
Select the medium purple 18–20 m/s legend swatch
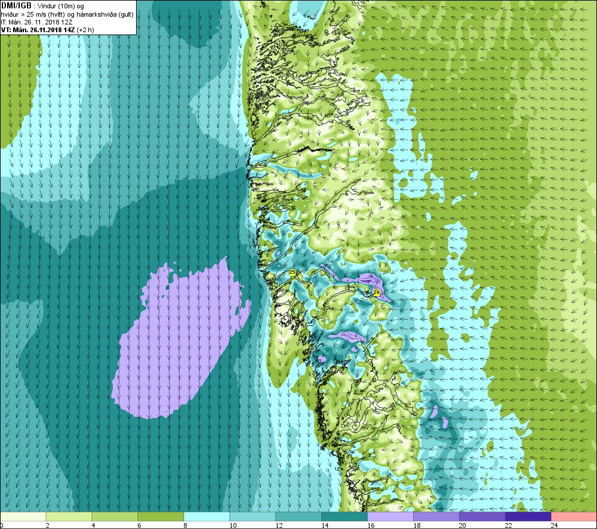pyautogui.click(x=436, y=516)
